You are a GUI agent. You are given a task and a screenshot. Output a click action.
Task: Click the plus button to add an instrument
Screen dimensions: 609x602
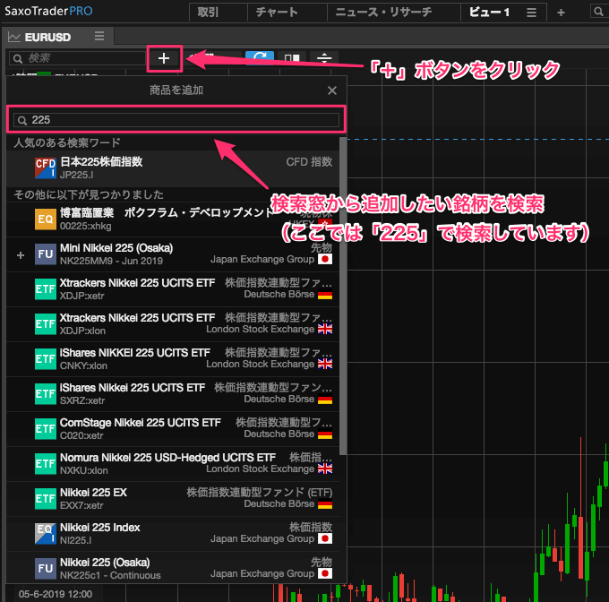[x=164, y=58]
